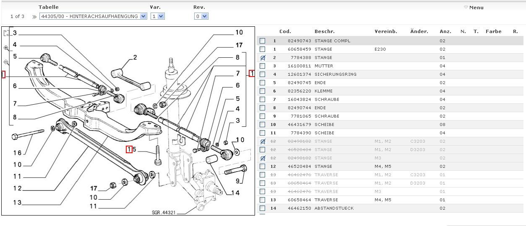Viewport: 526px width, 226px height.
Task: Click the double-arrow next table icon
Action: pyautogui.click(x=34, y=17)
